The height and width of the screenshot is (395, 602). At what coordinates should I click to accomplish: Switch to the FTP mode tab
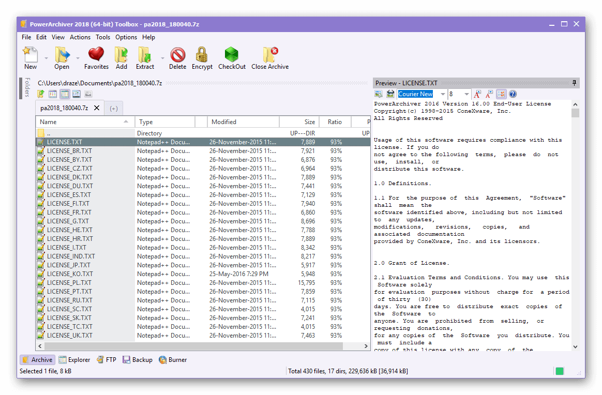[107, 360]
